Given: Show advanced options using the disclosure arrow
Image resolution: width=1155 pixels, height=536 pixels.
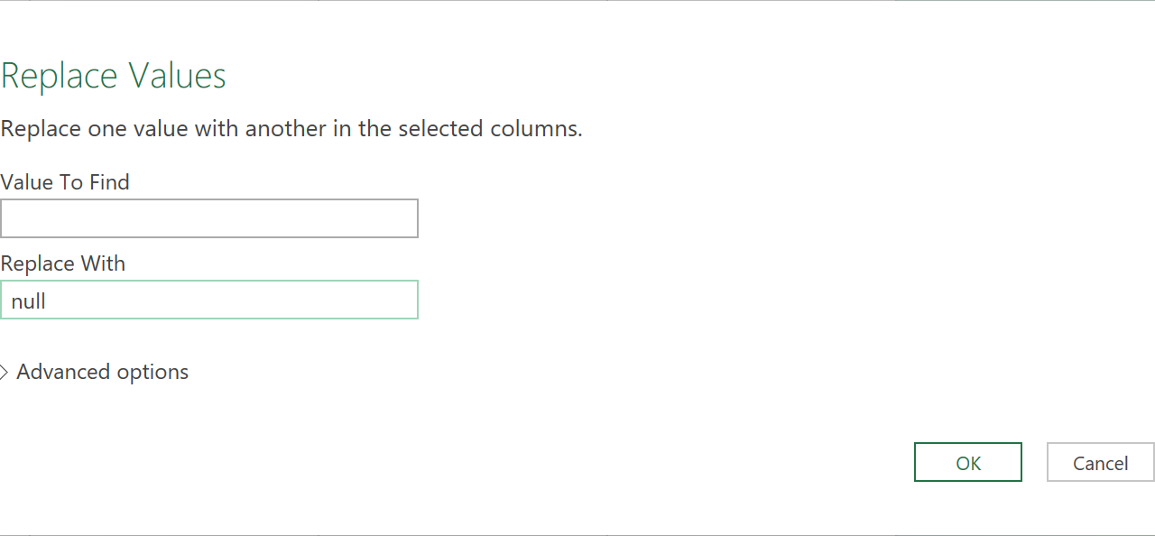Looking at the screenshot, I should coord(5,372).
